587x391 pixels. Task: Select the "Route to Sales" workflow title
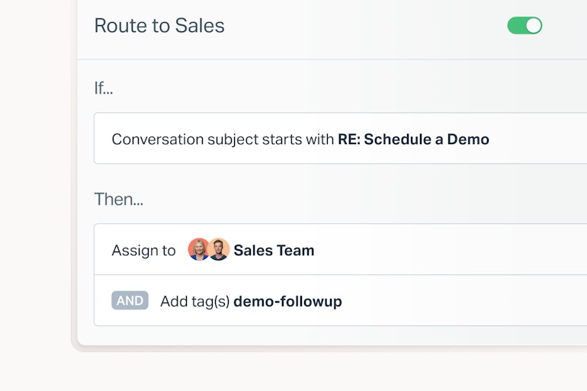pyautogui.click(x=159, y=26)
